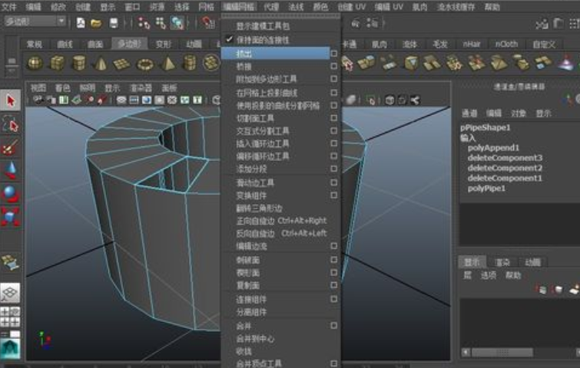The image size is (580, 368).
Task: Select the arrow Select tool
Action: coord(10,100)
